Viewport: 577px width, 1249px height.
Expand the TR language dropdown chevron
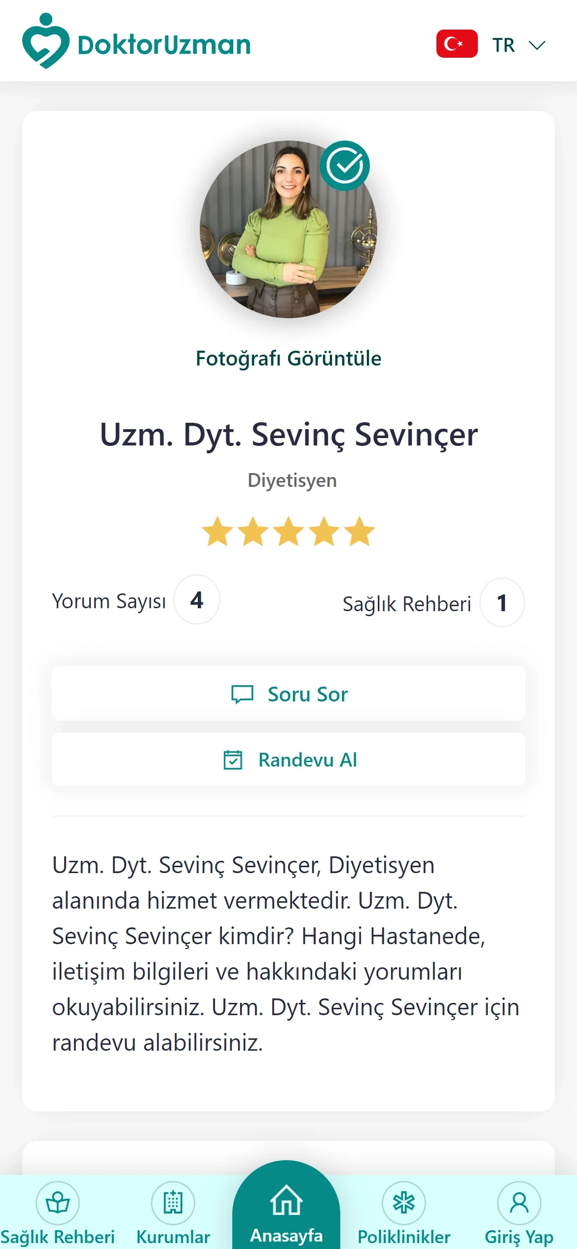click(x=537, y=45)
